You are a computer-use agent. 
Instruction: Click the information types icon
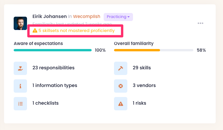click(x=20, y=86)
